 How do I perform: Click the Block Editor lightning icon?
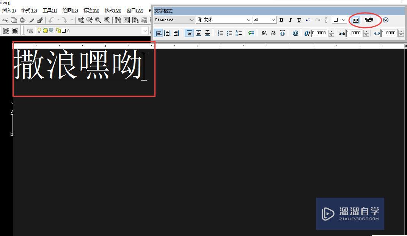click(x=40, y=20)
